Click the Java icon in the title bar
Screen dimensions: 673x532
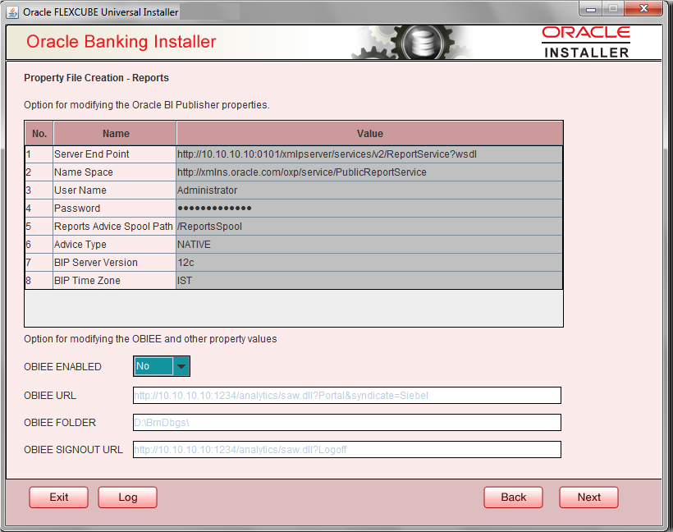pyautogui.click(x=12, y=12)
